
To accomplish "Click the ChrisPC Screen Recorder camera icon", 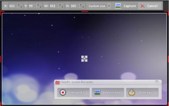I will pyautogui.click(x=58, y=82).
